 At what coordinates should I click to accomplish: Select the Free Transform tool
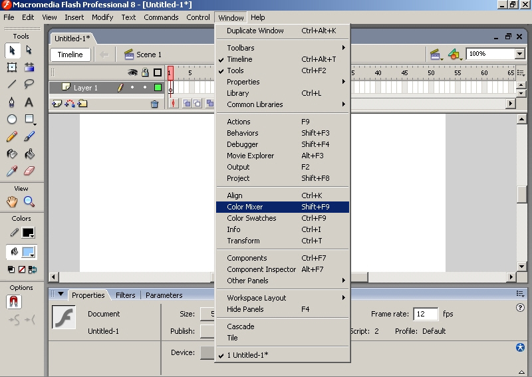12,68
